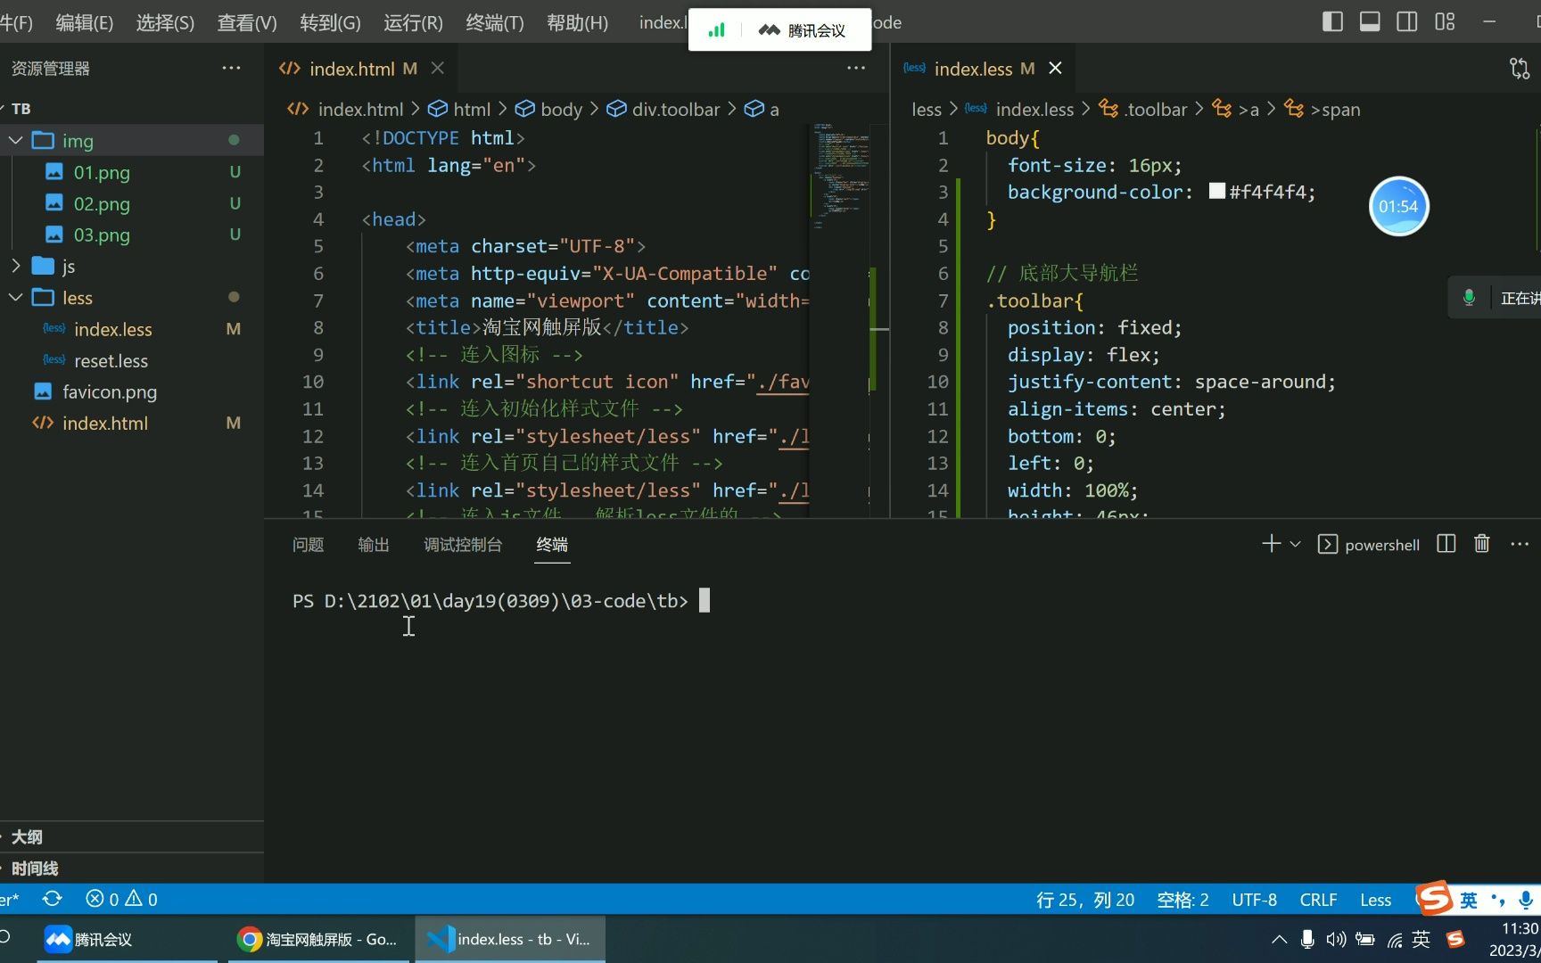The height and width of the screenshot is (963, 1541).
Task: Select the 终端 panel tab
Action: (x=552, y=544)
